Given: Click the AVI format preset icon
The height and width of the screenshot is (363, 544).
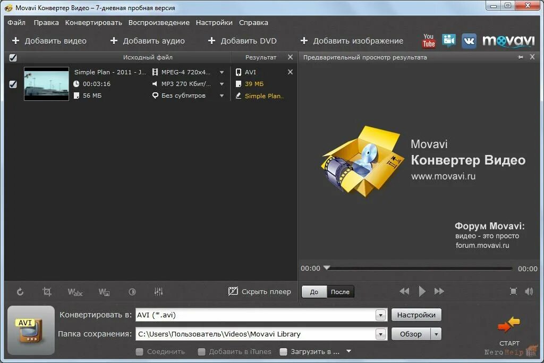Looking at the screenshot, I should 31,330.
